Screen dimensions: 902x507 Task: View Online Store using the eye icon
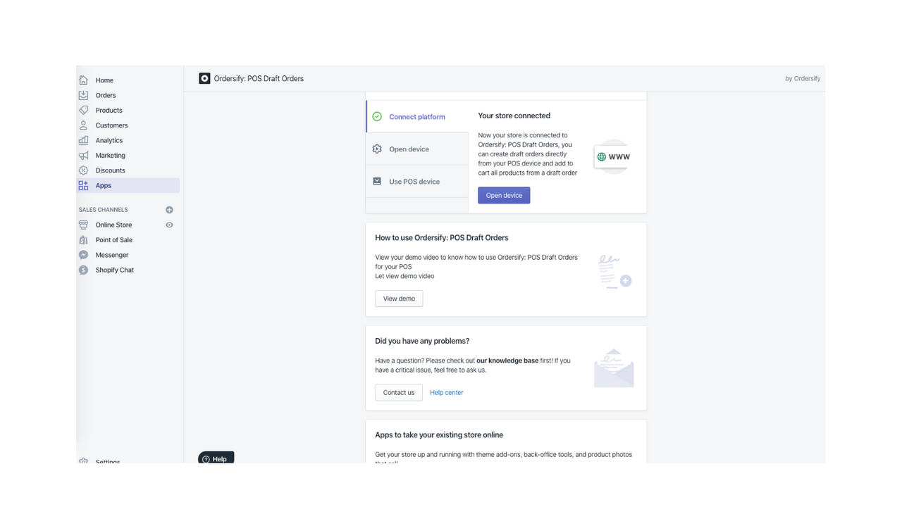169,225
